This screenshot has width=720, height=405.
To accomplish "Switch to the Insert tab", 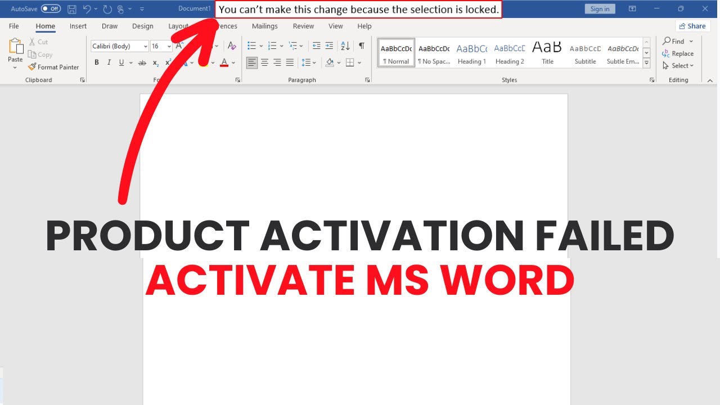I will (78, 26).
